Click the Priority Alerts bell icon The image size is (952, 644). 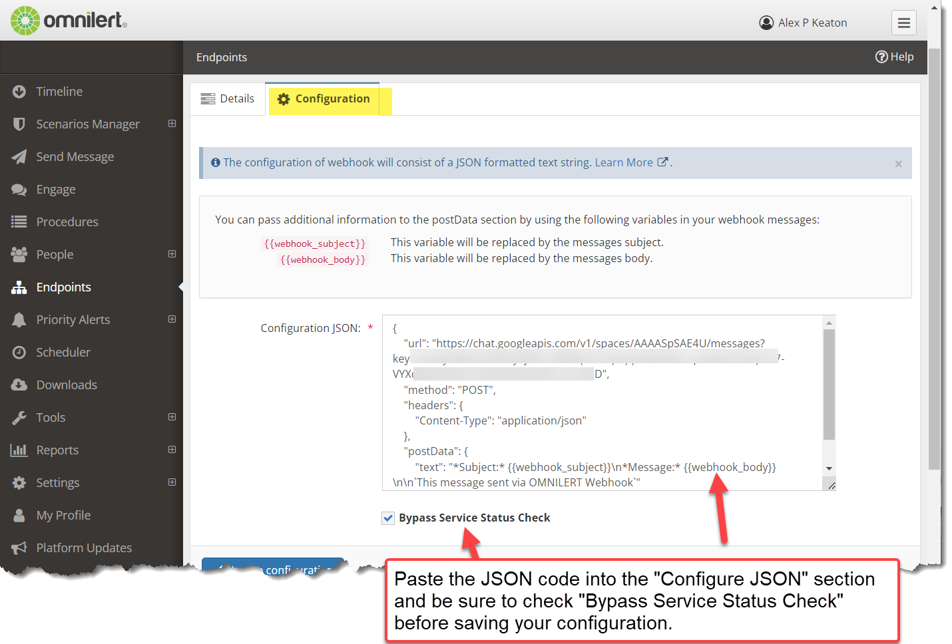tap(19, 319)
